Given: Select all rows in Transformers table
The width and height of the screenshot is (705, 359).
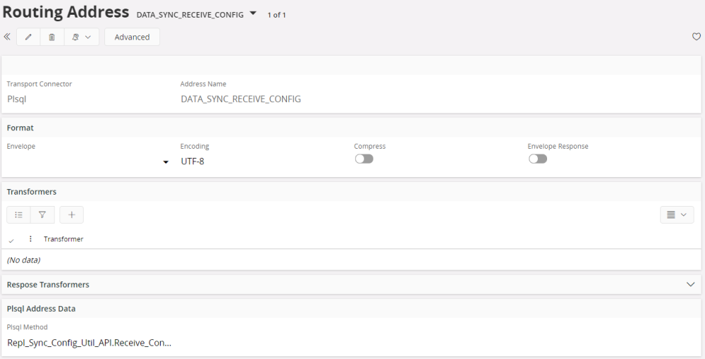Looking at the screenshot, I should (x=11, y=240).
